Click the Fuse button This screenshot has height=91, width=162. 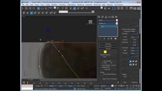tap(134, 42)
